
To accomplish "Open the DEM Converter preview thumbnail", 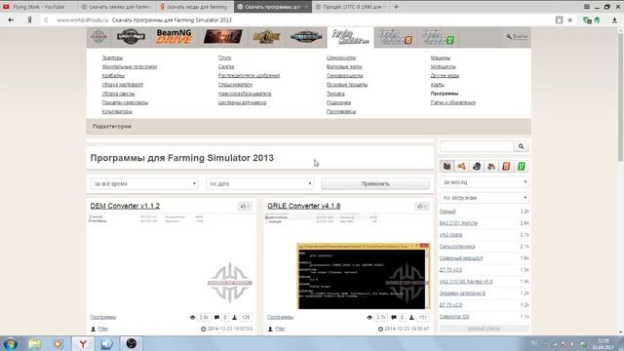I will click(172, 261).
